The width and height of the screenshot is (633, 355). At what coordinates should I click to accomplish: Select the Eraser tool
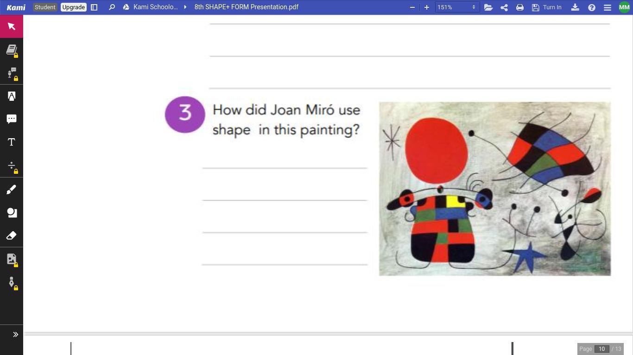[12, 235]
